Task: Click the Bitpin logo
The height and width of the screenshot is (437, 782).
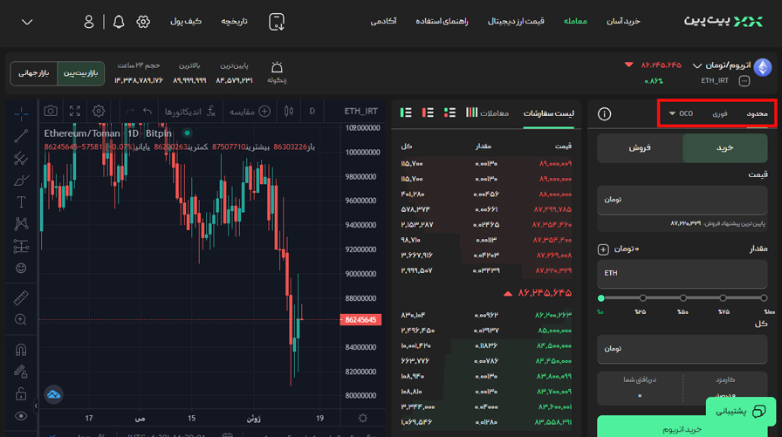Action: tap(724, 22)
